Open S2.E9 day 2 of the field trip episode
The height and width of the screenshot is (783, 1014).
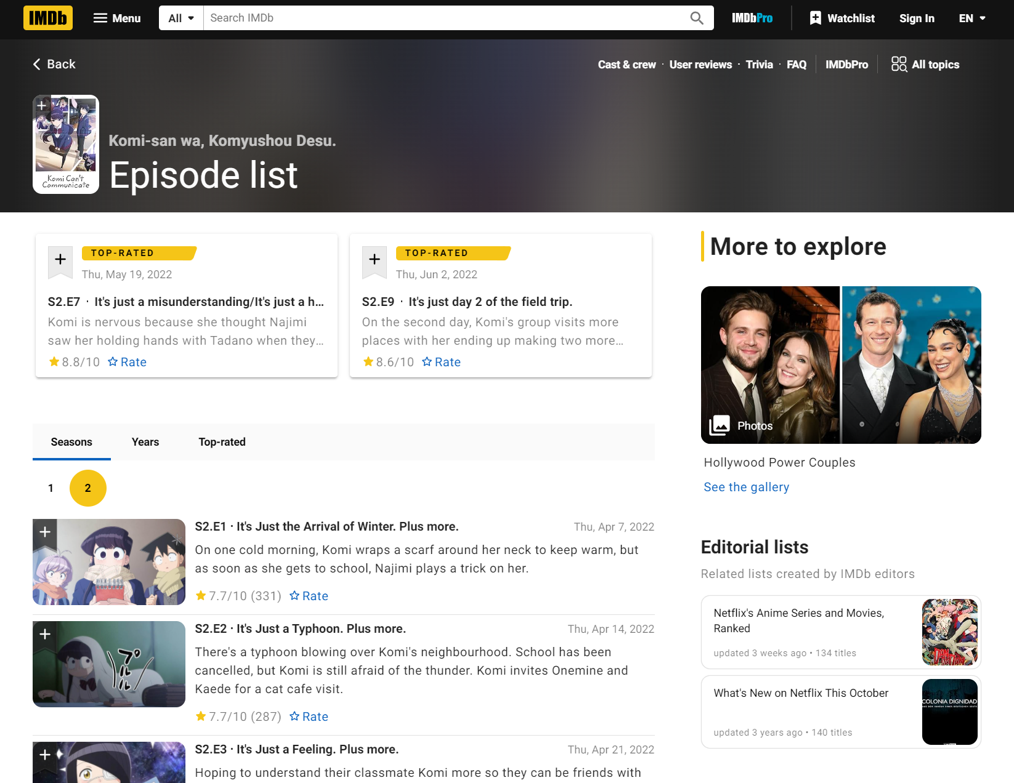point(468,302)
